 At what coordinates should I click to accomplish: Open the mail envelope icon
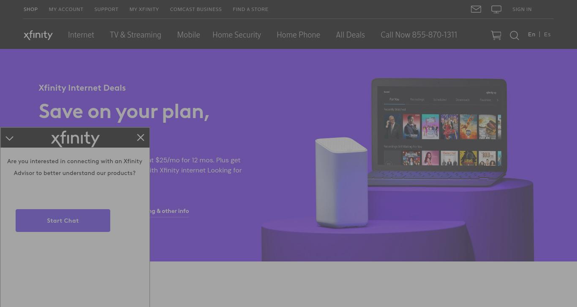(476, 9)
